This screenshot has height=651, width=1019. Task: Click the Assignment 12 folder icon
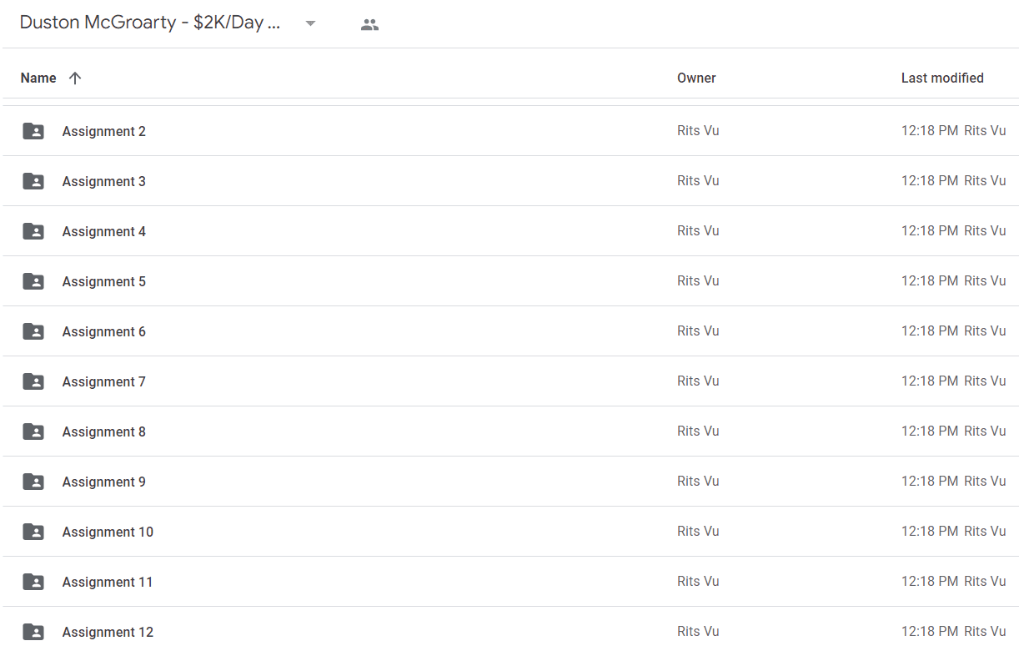(x=33, y=632)
